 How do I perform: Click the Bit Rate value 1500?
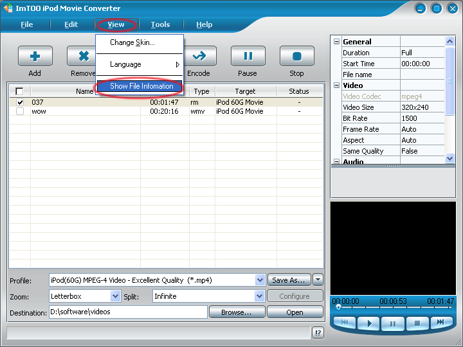coord(409,118)
